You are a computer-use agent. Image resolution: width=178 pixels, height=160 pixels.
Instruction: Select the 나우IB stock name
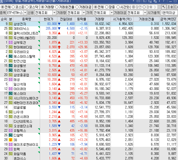[x=18, y=112]
